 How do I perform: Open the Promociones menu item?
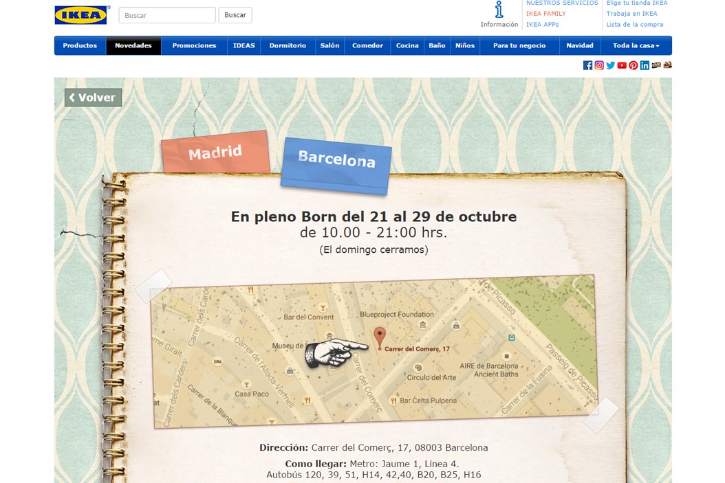(194, 46)
